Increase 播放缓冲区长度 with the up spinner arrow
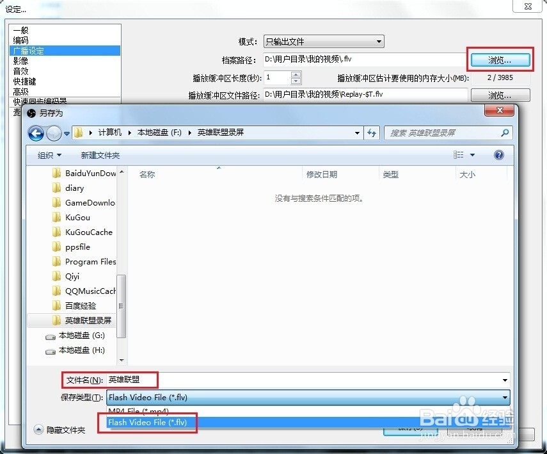Image resolution: width=547 pixels, height=454 pixels. coord(295,74)
